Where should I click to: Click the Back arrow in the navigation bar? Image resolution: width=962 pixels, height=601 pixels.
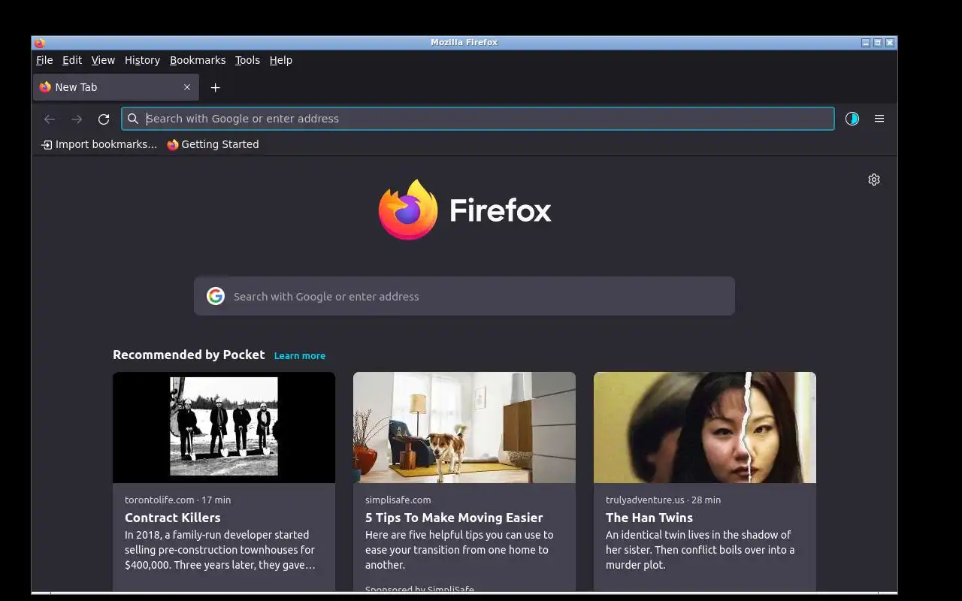pyautogui.click(x=50, y=119)
